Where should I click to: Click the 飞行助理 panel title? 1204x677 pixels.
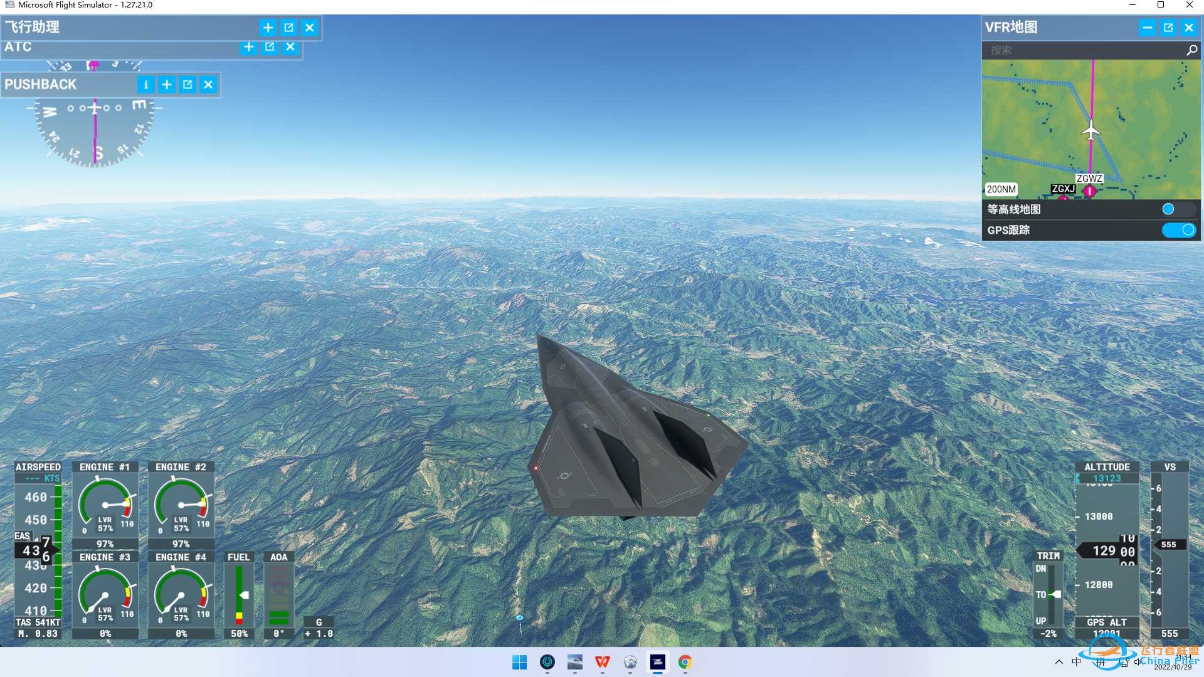(x=32, y=28)
